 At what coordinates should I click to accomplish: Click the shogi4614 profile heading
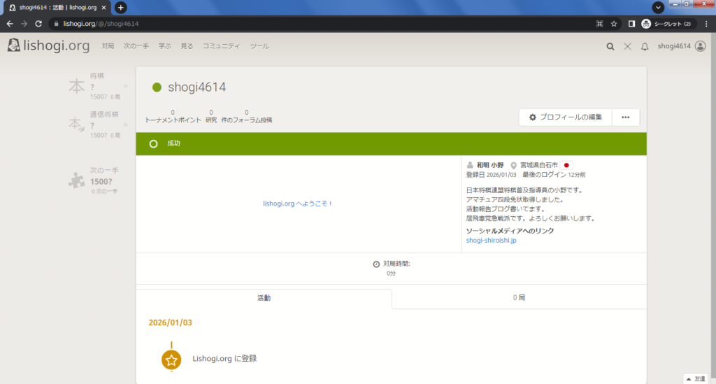click(196, 87)
